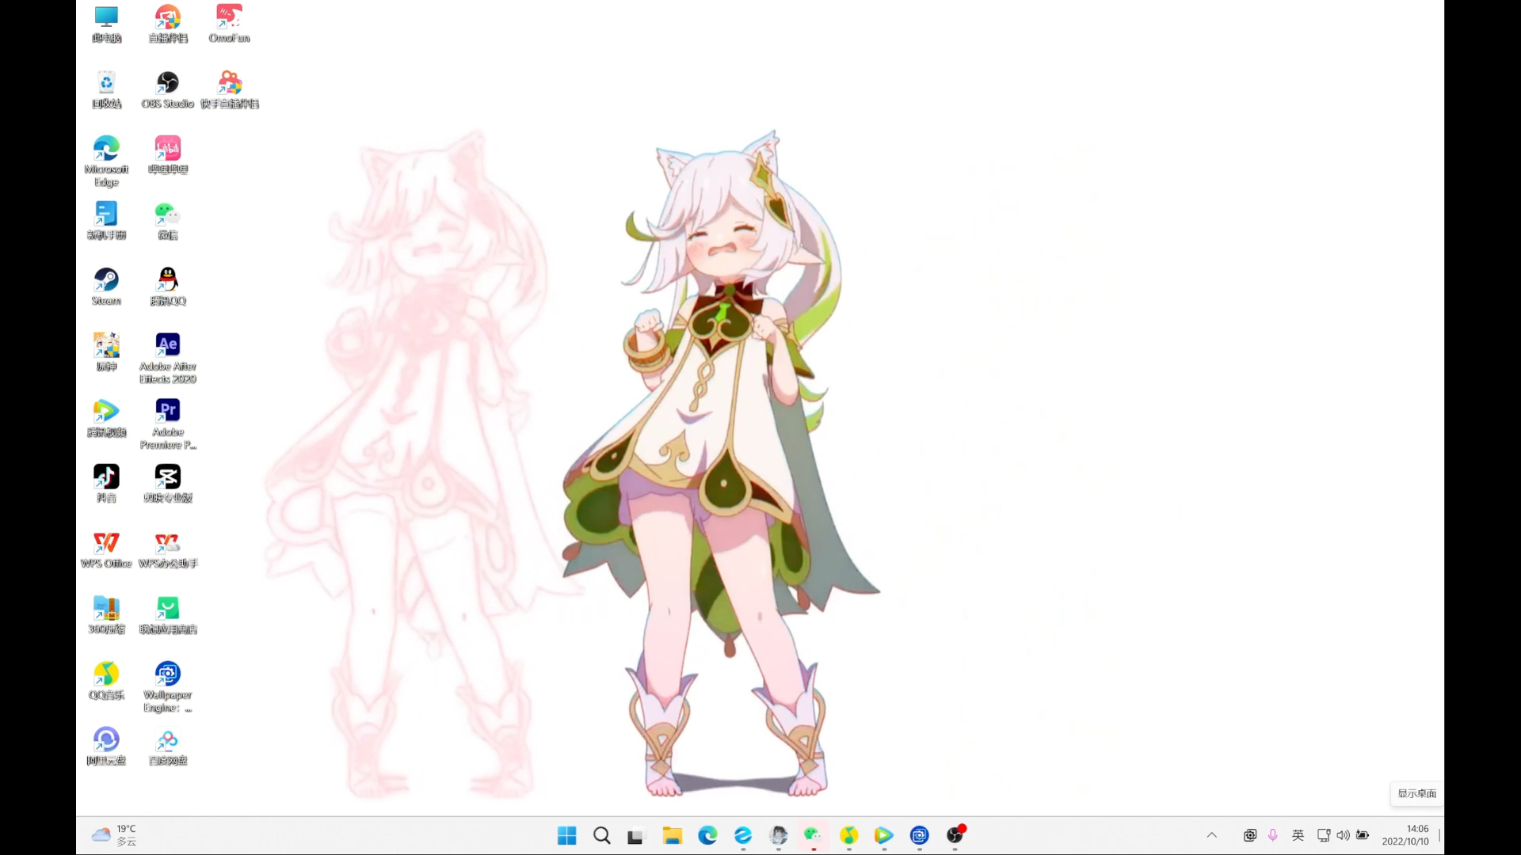The width and height of the screenshot is (1521, 855).
Task: Open the 回收站 recycle bin
Action: click(106, 90)
